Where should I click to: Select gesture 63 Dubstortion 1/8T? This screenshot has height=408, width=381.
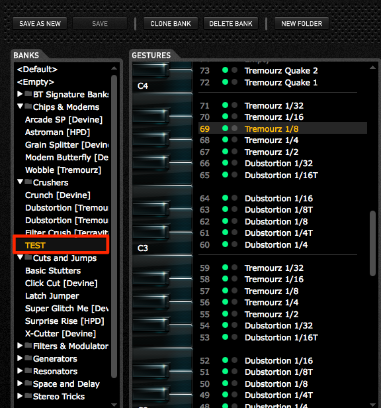[278, 210]
